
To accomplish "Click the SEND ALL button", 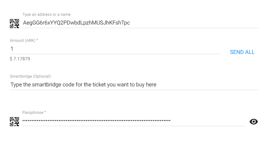I will 242,52.
